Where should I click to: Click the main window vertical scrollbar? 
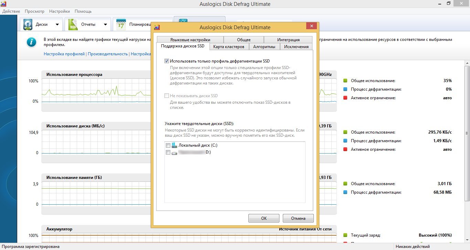click(x=467, y=137)
